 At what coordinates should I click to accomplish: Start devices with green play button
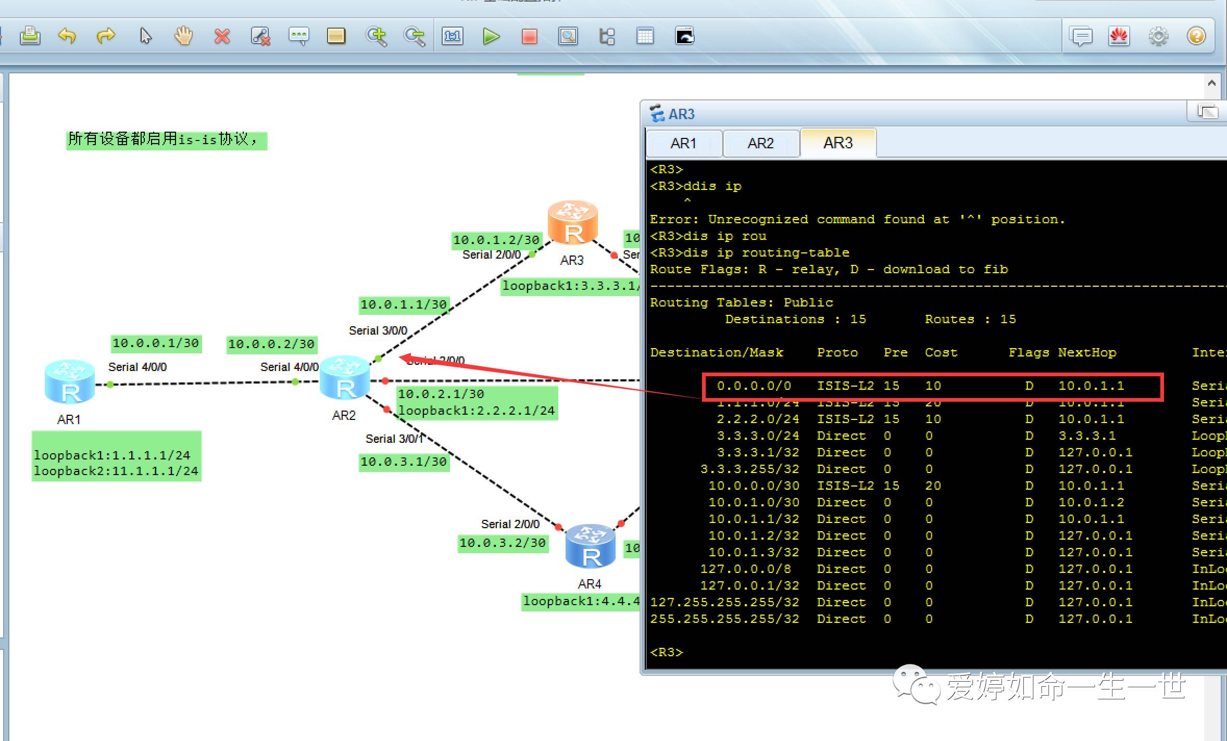[x=491, y=36]
